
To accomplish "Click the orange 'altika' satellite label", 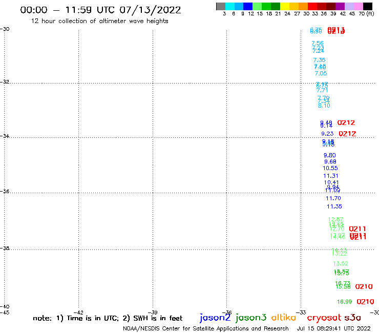I will coord(284,318).
